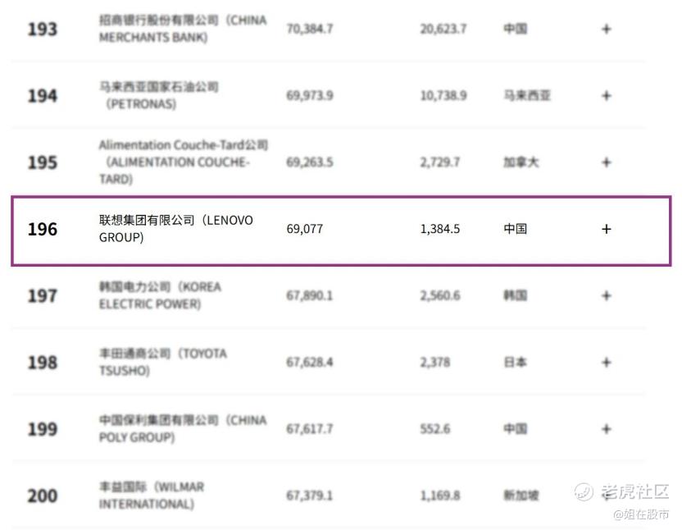Click the Toyota Tsusho company name
Viewport: 682px width, 530px height.
[x=162, y=362]
